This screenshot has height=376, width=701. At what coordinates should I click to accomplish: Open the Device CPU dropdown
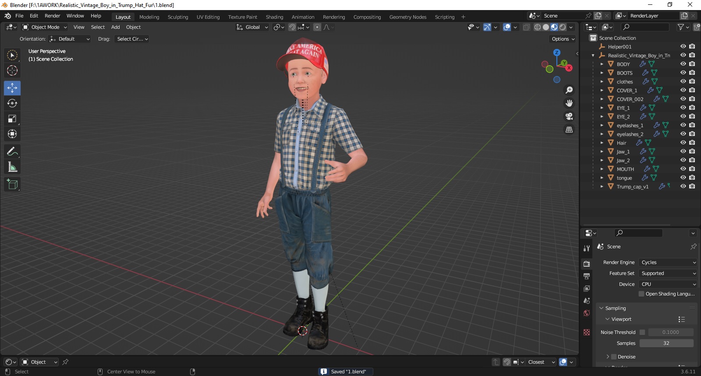(x=668, y=284)
